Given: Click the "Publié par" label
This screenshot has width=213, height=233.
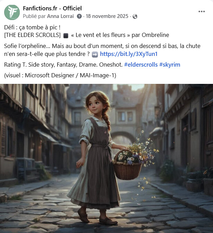Looking at the screenshot, I should [x=34, y=16].
